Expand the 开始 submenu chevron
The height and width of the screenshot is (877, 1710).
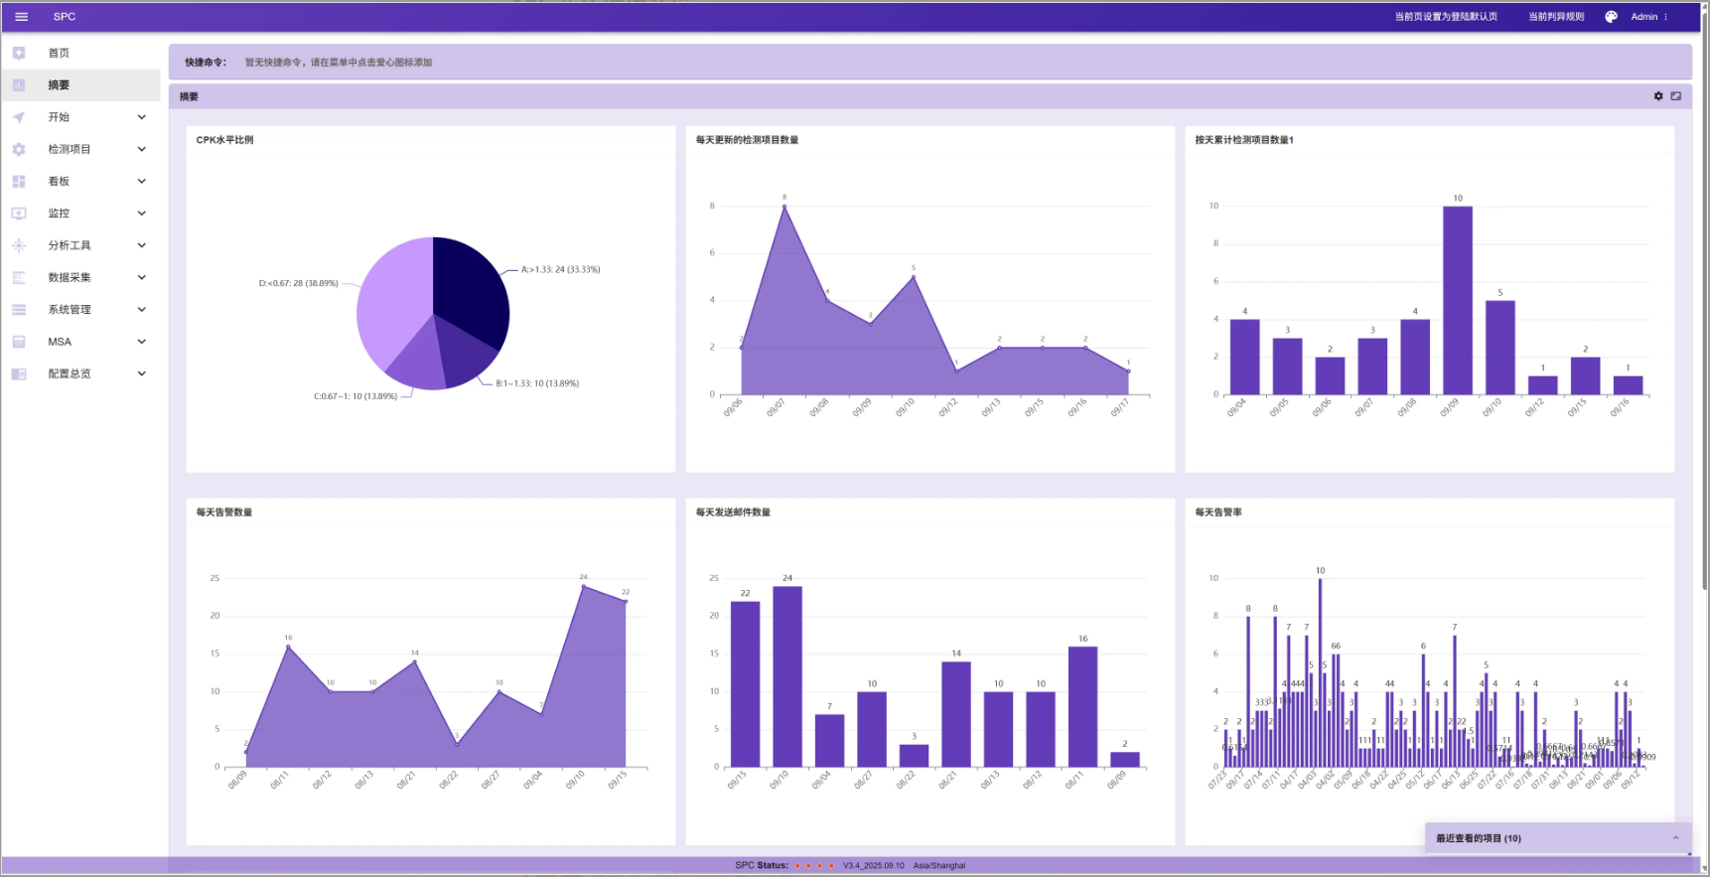pyautogui.click(x=142, y=117)
